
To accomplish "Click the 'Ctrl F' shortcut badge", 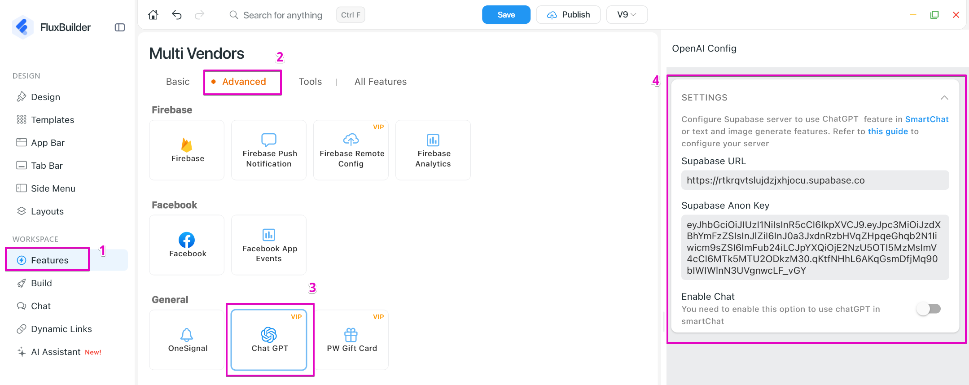I will [x=351, y=15].
